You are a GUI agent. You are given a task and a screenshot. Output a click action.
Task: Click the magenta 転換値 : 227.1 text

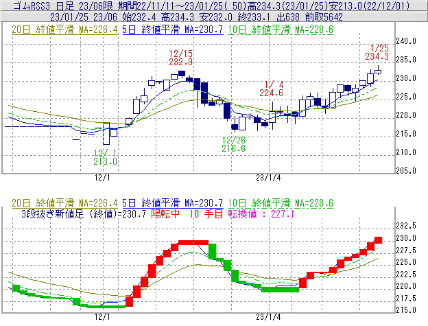(261, 213)
